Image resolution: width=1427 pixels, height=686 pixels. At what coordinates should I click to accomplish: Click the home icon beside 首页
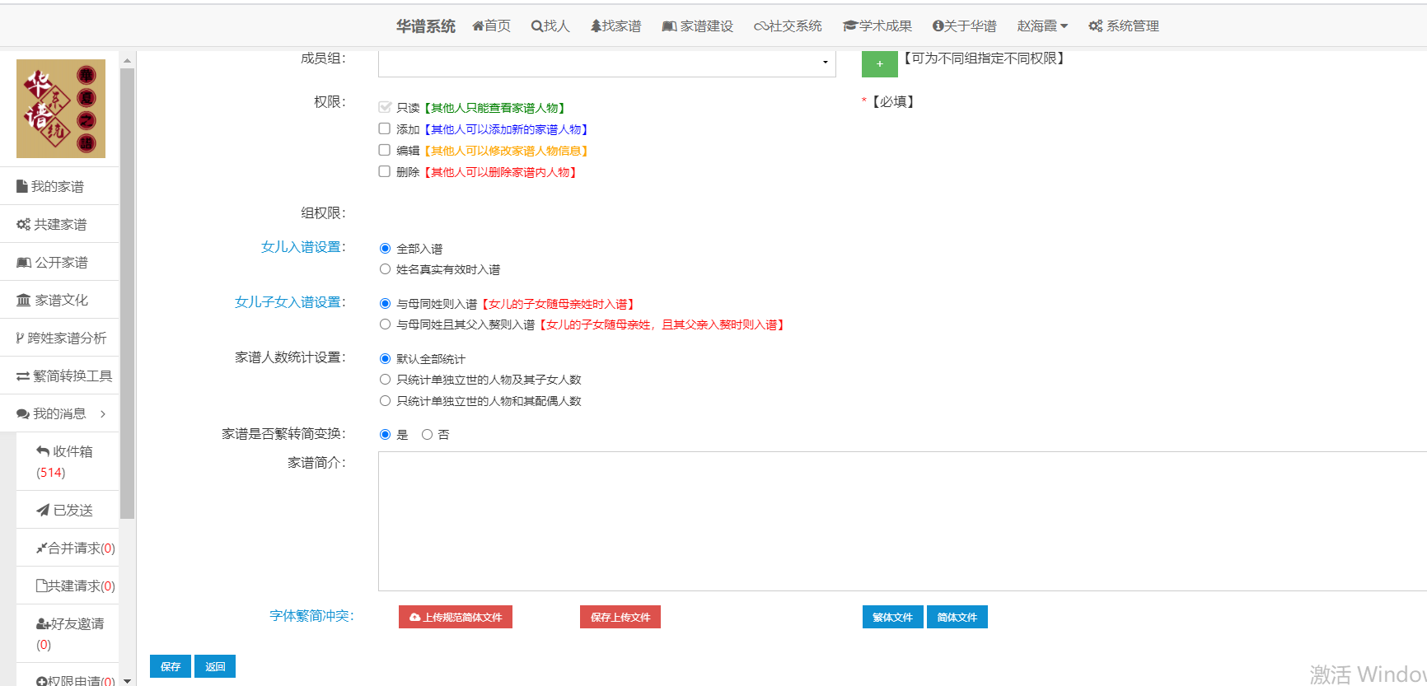point(478,26)
